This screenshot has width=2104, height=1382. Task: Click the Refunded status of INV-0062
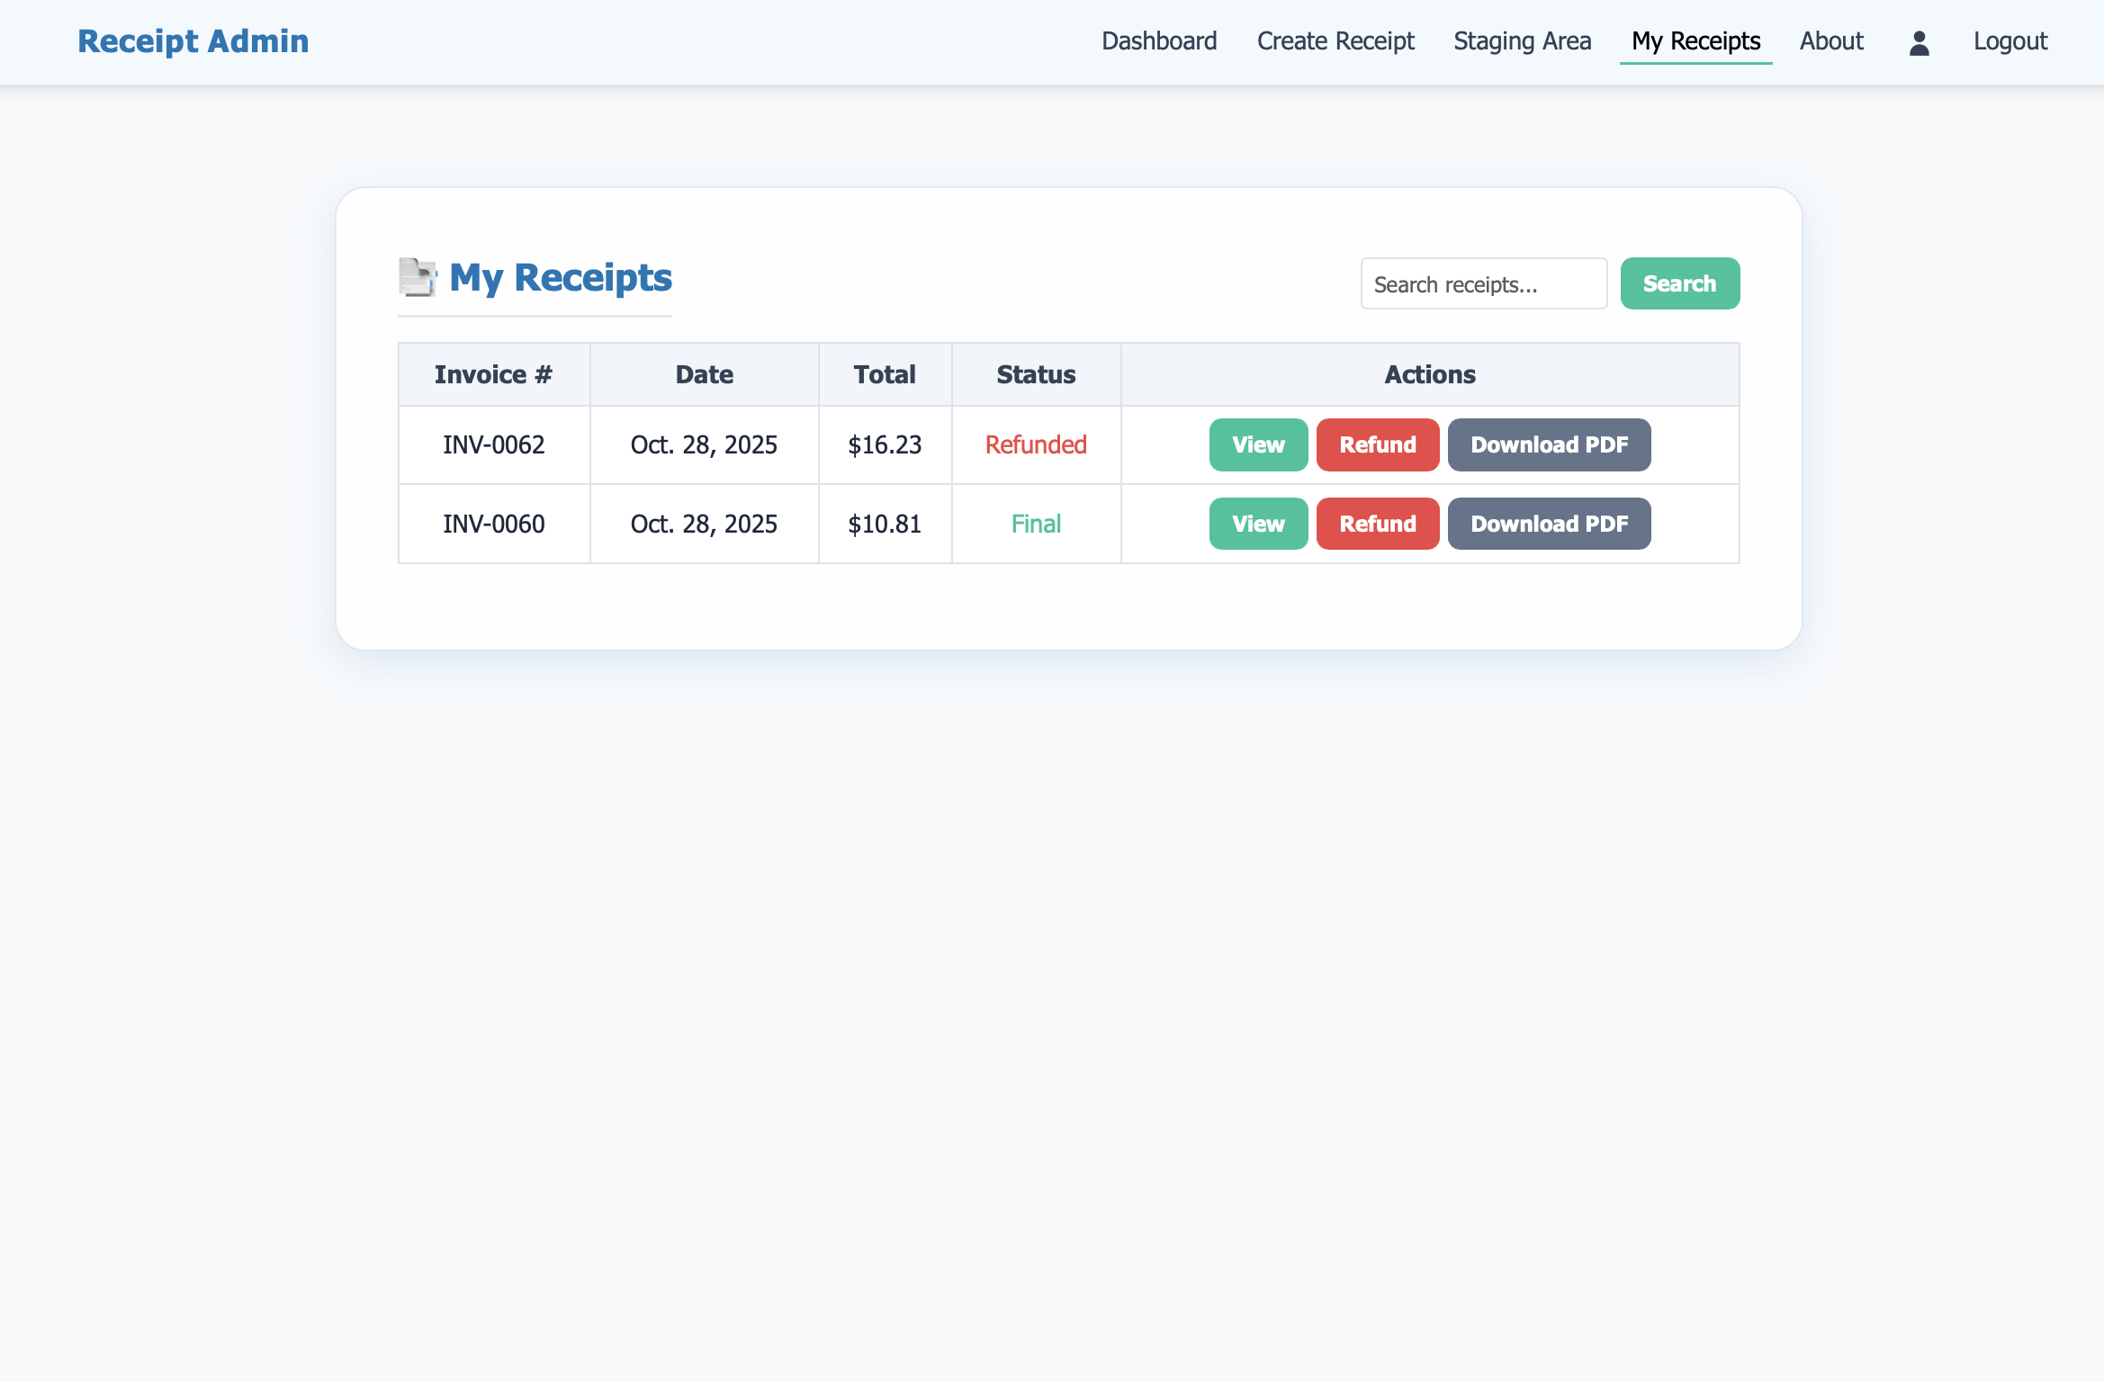pyautogui.click(x=1035, y=444)
